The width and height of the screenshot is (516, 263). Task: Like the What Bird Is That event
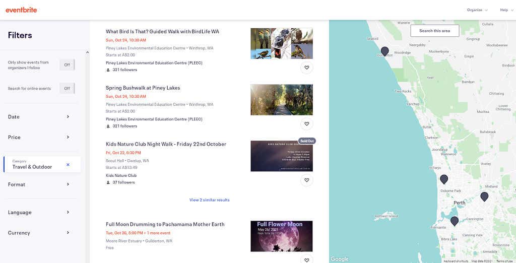click(306, 68)
